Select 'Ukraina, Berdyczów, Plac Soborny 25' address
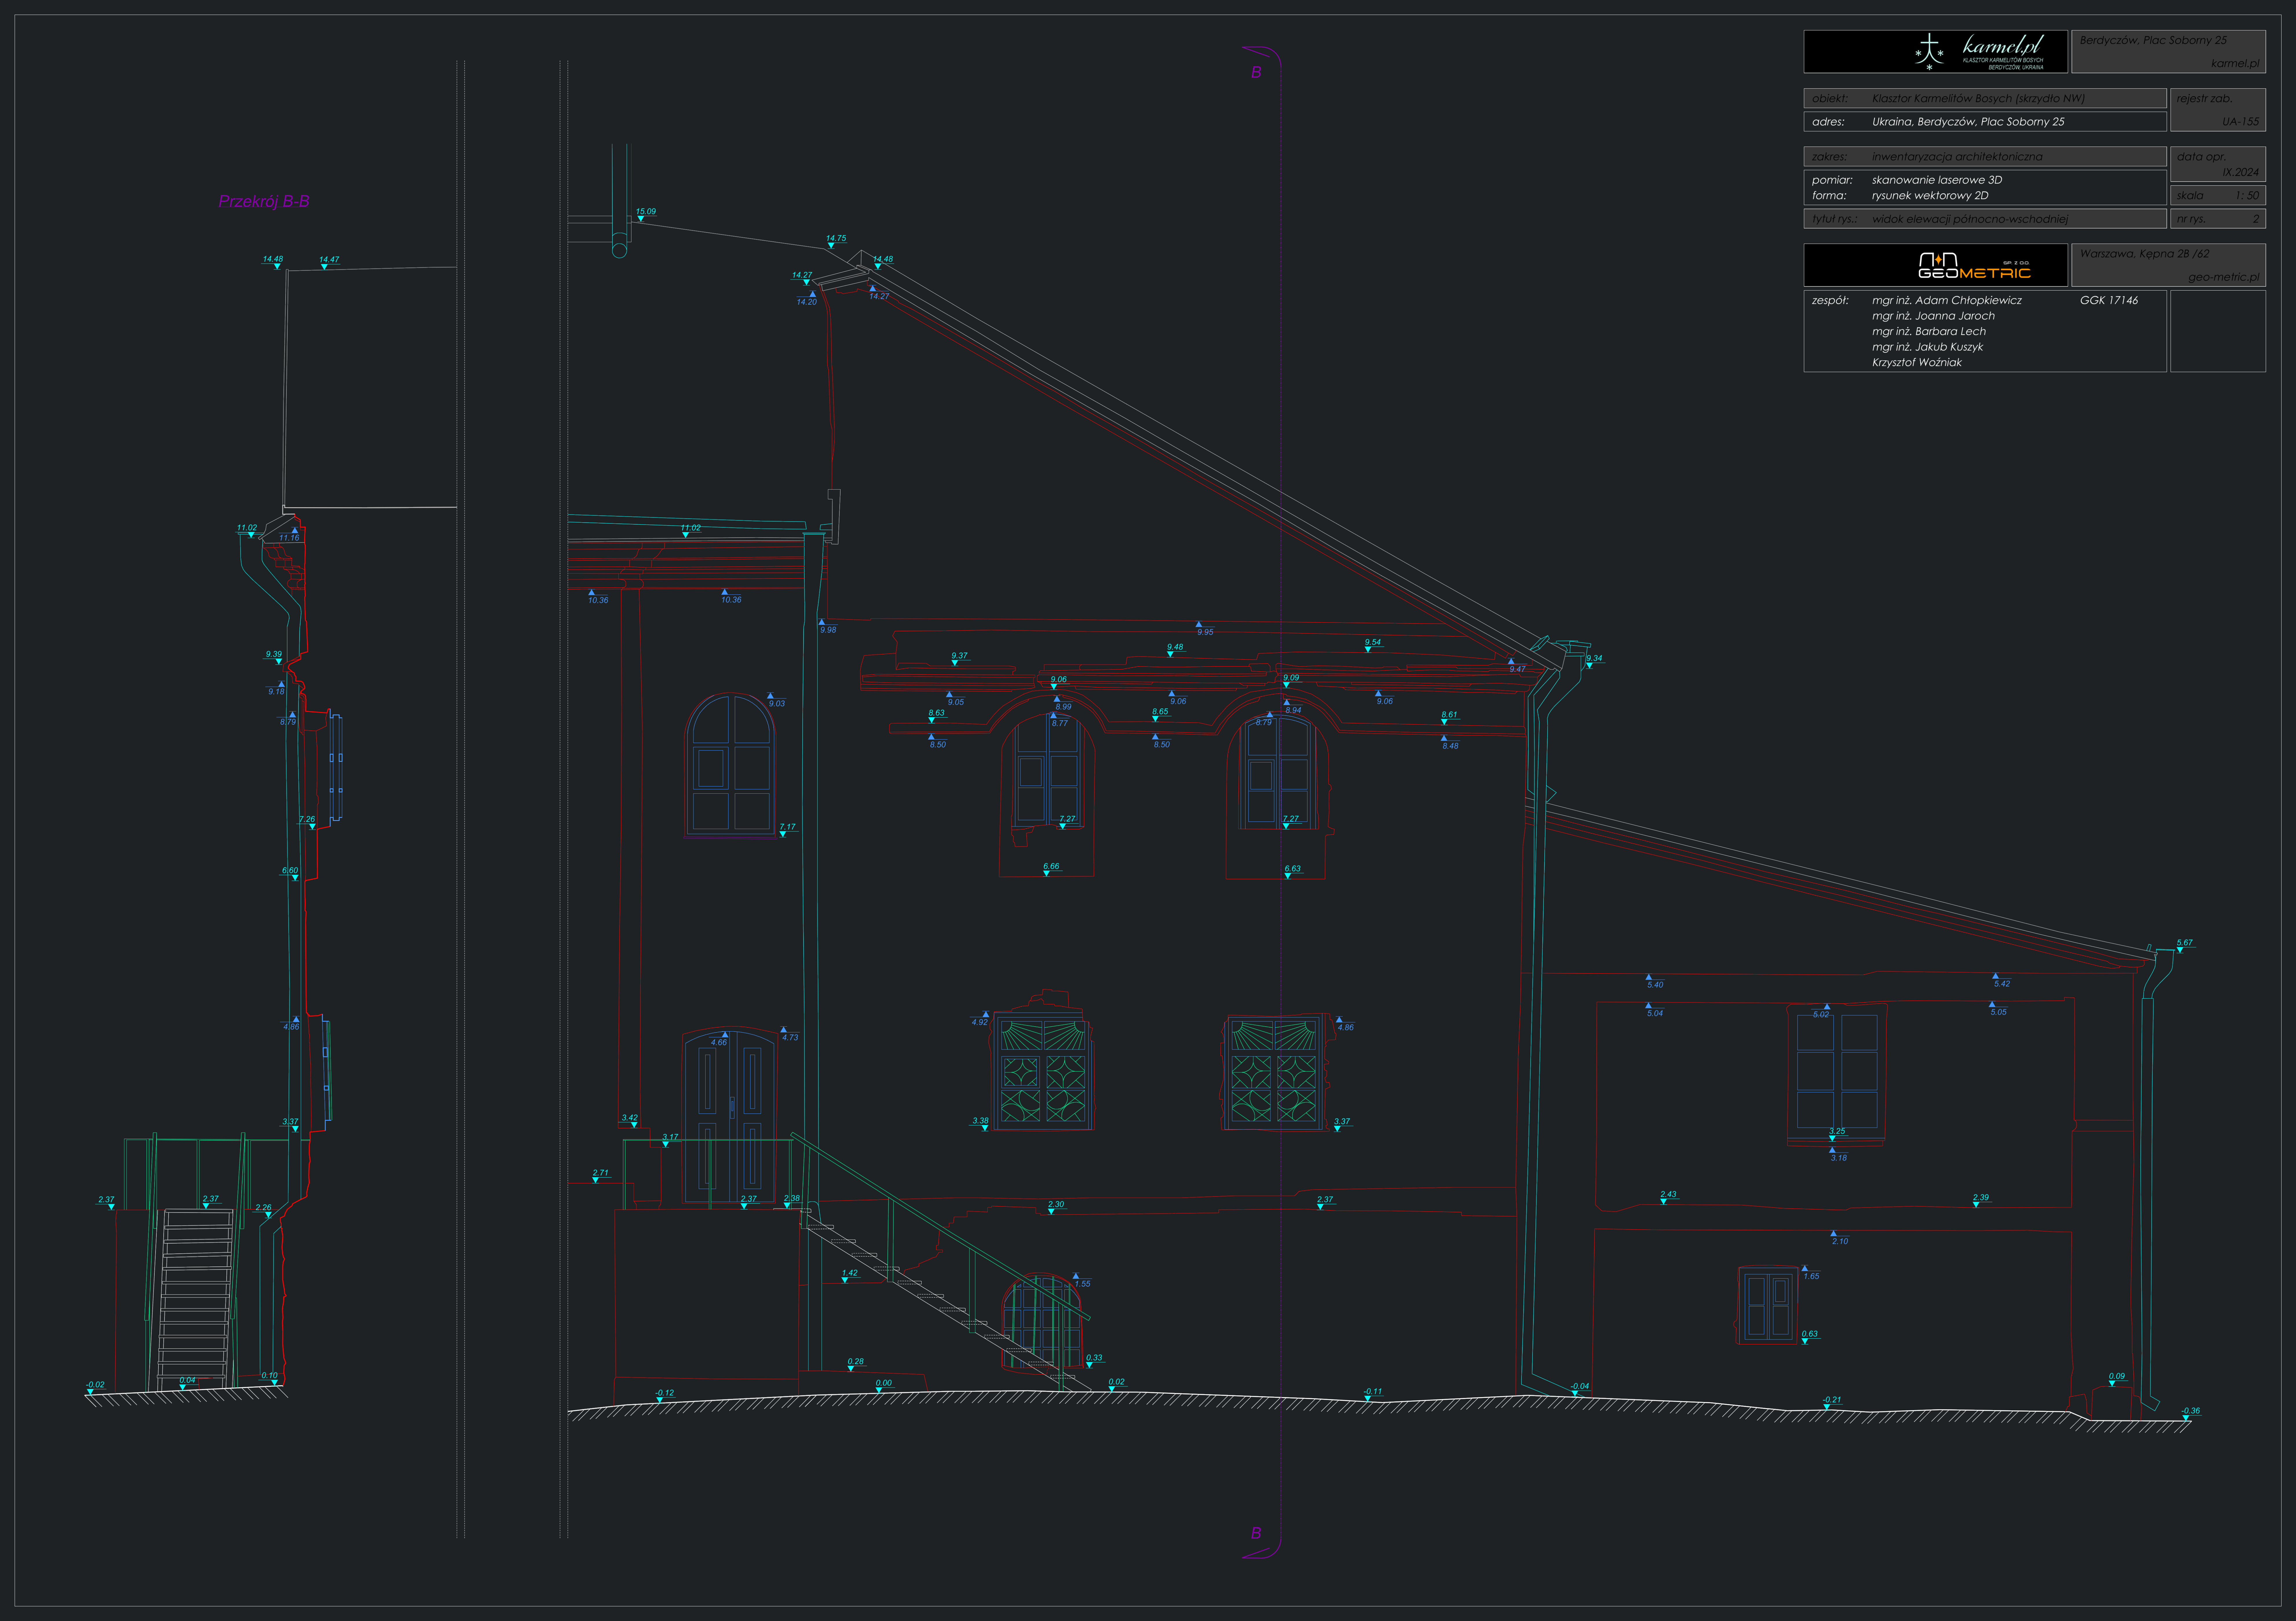The image size is (2296, 1621). click(1968, 122)
